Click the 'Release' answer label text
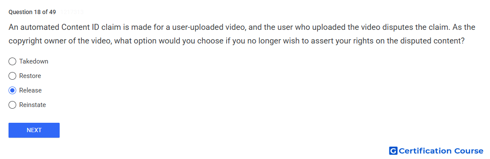490x159 pixels. (30, 90)
